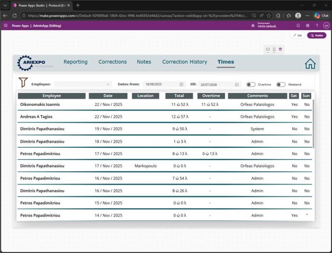Toggle the Weekend switch

coord(281,85)
